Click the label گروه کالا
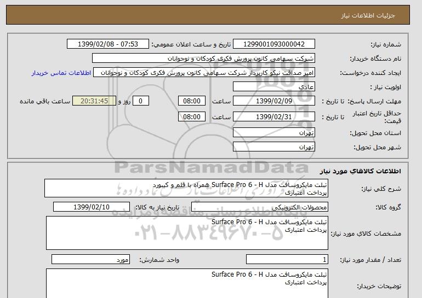 pyautogui.click(x=389, y=207)
